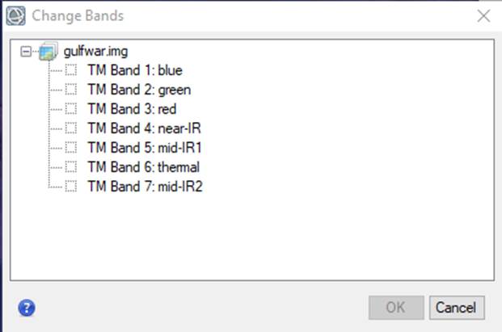
Task: Enable the TM Band 2: green checkbox
Action: (71, 90)
